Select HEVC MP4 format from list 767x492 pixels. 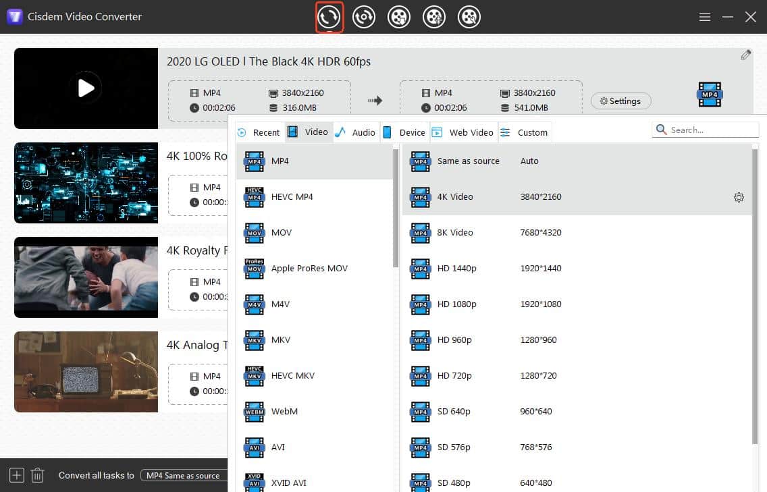click(292, 197)
